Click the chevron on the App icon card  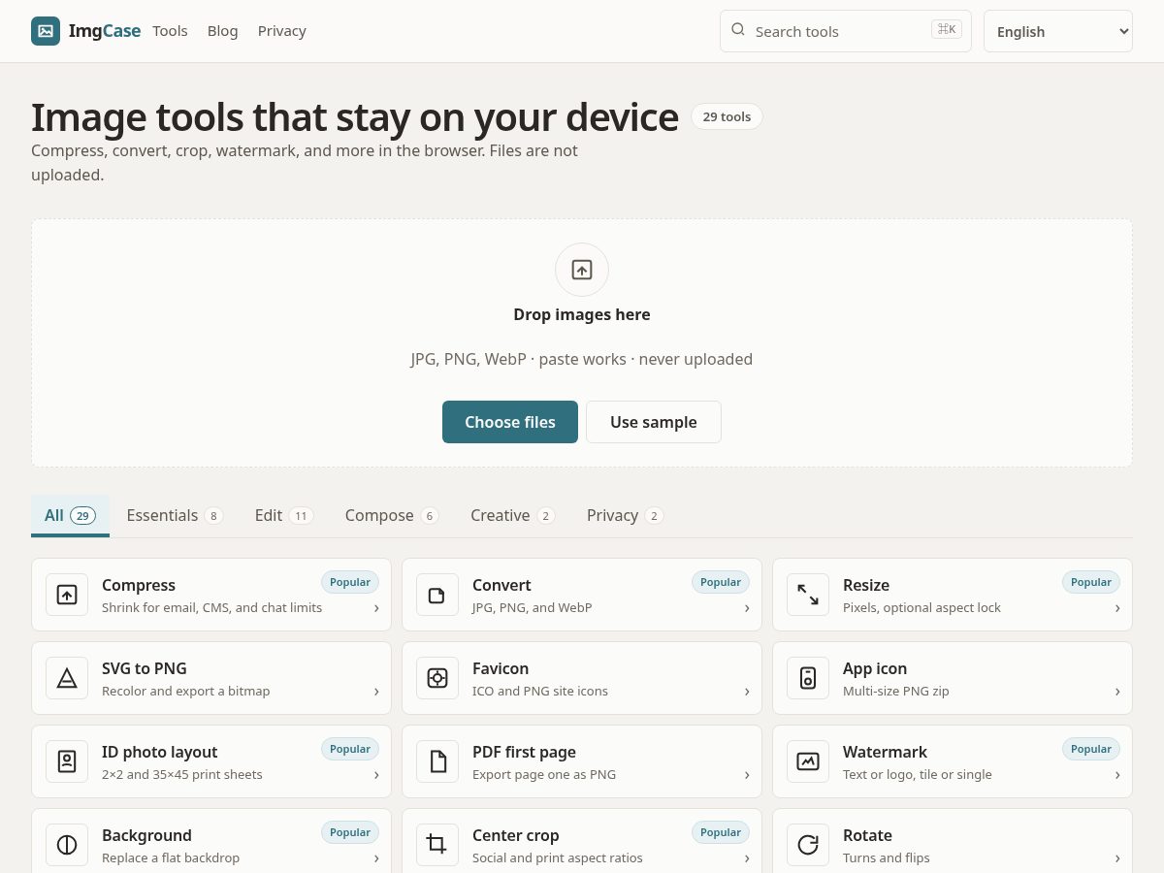click(1117, 692)
